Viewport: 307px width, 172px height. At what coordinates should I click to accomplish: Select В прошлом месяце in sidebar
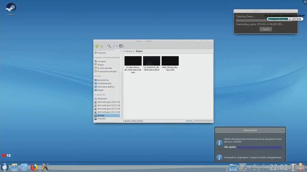(107, 71)
